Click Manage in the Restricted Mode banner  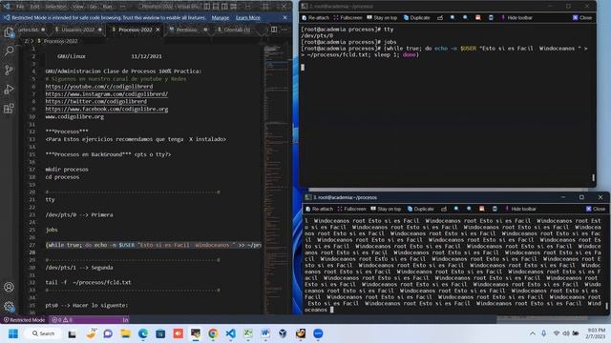(221, 18)
